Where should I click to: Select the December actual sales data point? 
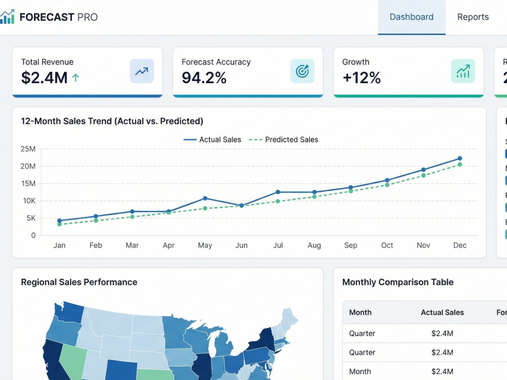tap(460, 158)
